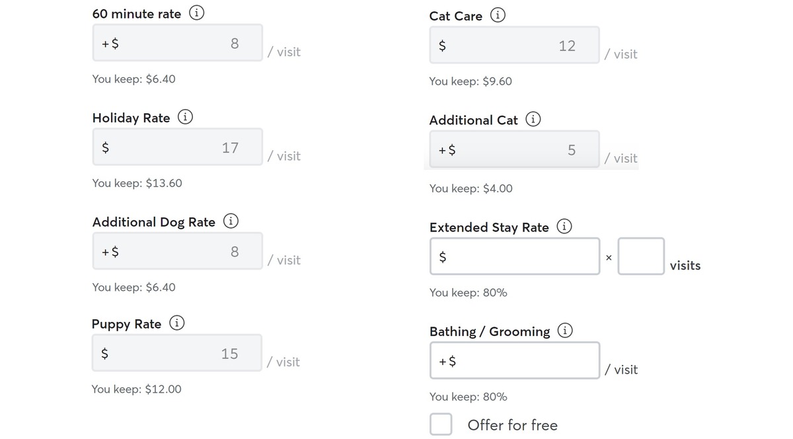Open the Bathing / Grooming info tooltip

point(566,330)
